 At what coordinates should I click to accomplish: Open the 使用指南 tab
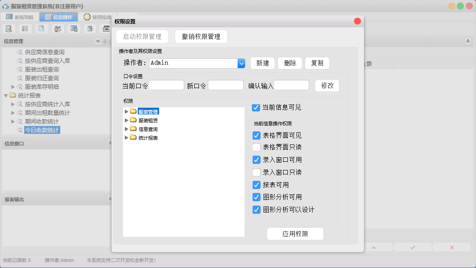coord(98,17)
